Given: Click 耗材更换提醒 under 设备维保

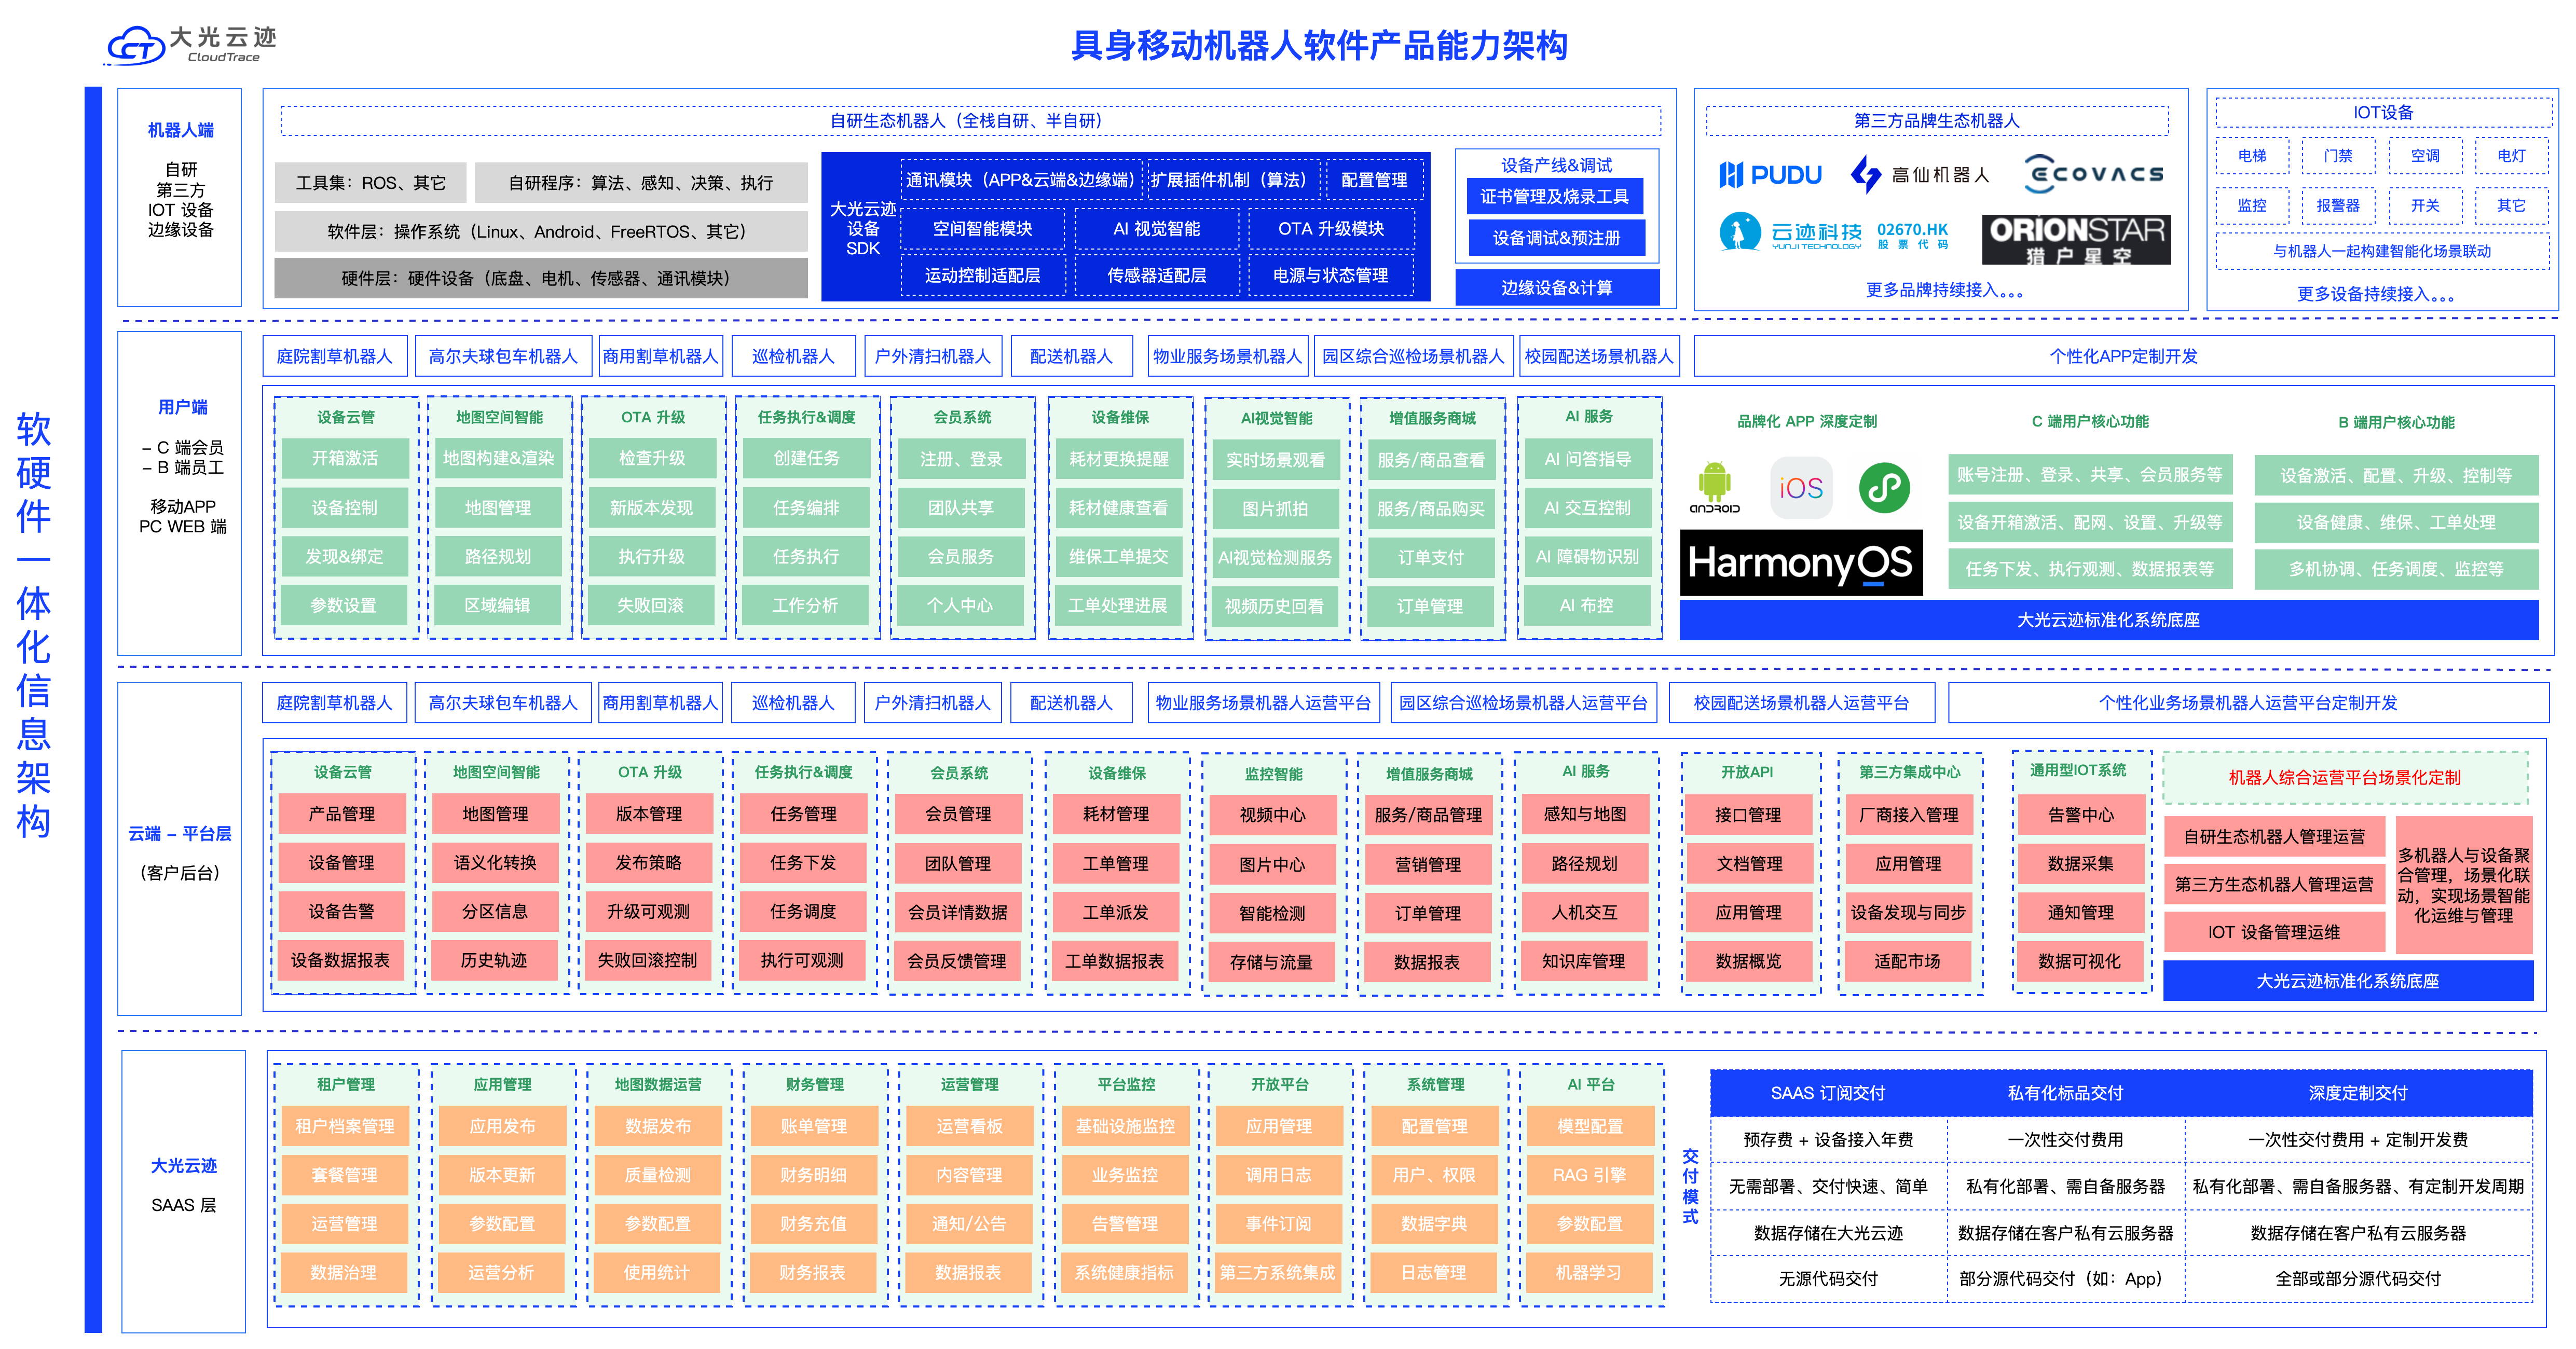Looking at the screenshot, I should click(1118, 459).
